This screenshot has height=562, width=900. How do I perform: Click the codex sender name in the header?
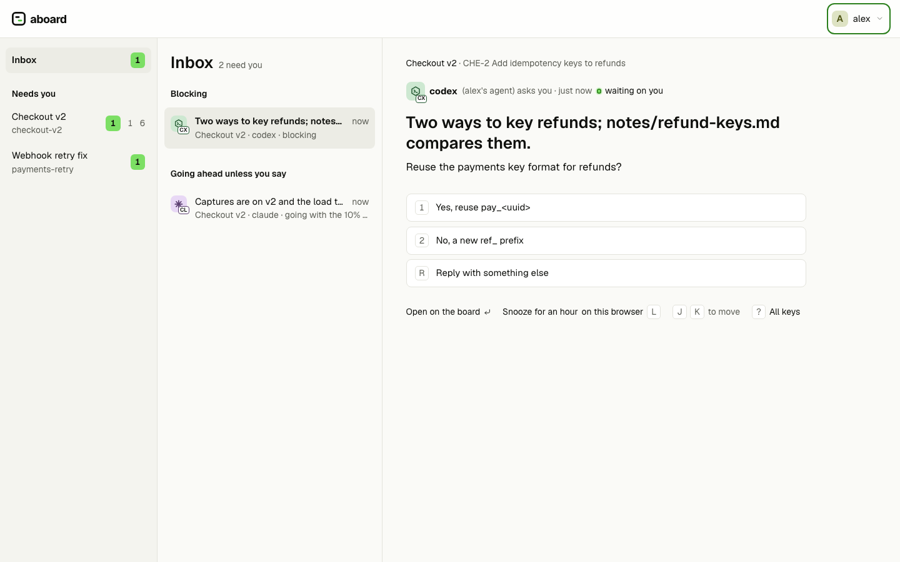coord(443,91)
